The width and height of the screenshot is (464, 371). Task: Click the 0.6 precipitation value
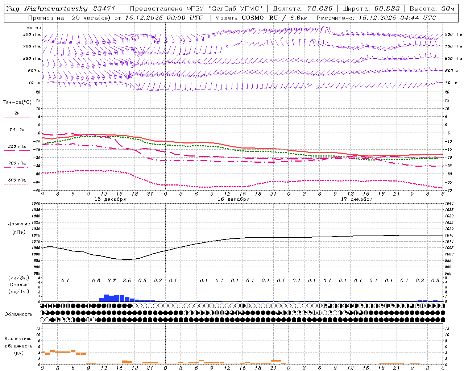96,280
